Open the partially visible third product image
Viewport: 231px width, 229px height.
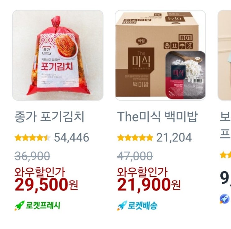(224, 55)
